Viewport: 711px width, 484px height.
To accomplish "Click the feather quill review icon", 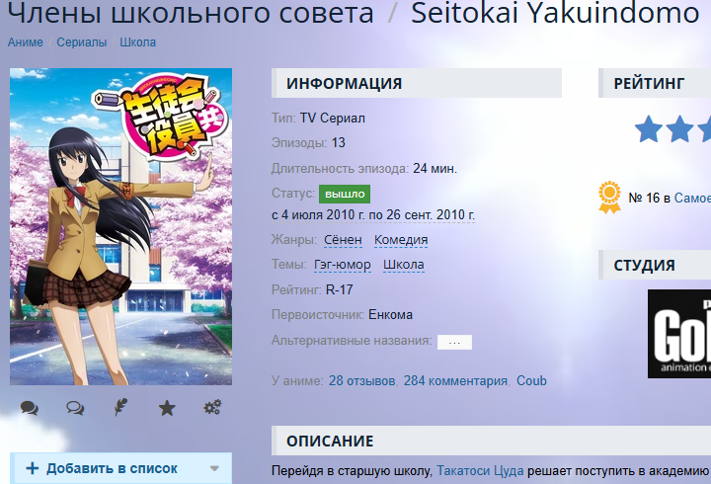I will coord(120,407).
